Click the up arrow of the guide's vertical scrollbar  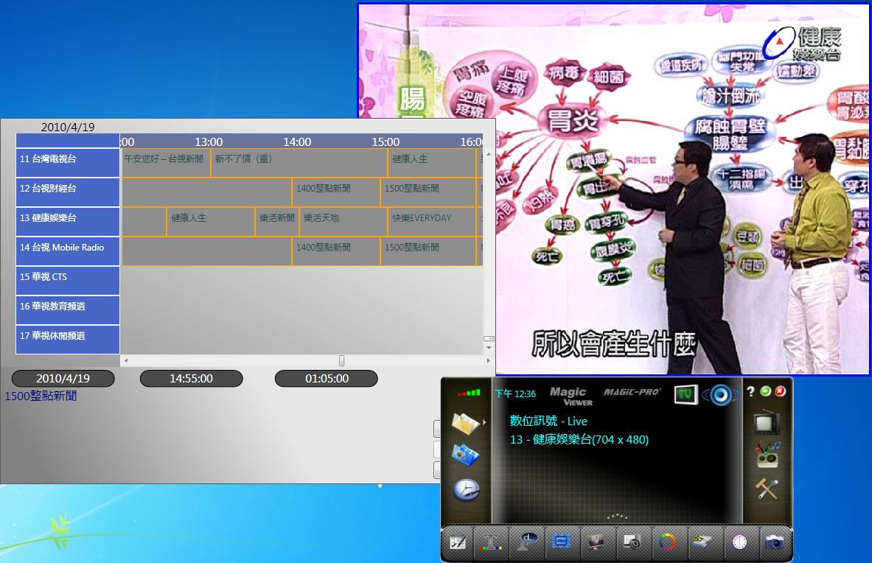pyautogui.click(x=489, y=154)
